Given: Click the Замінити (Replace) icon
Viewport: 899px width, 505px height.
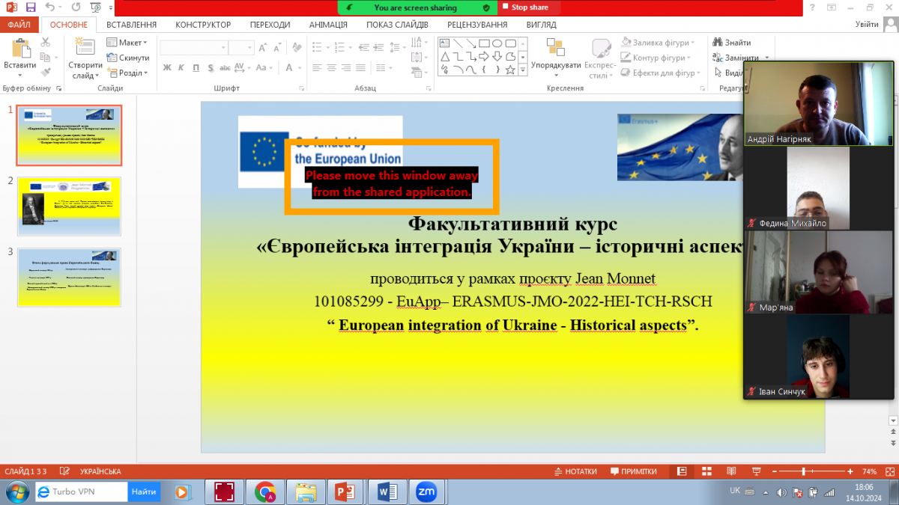Looking at the screenshot, I should click(x=718, y=57).
